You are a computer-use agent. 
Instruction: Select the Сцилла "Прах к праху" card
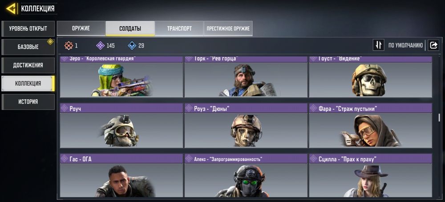click(370, 175)
